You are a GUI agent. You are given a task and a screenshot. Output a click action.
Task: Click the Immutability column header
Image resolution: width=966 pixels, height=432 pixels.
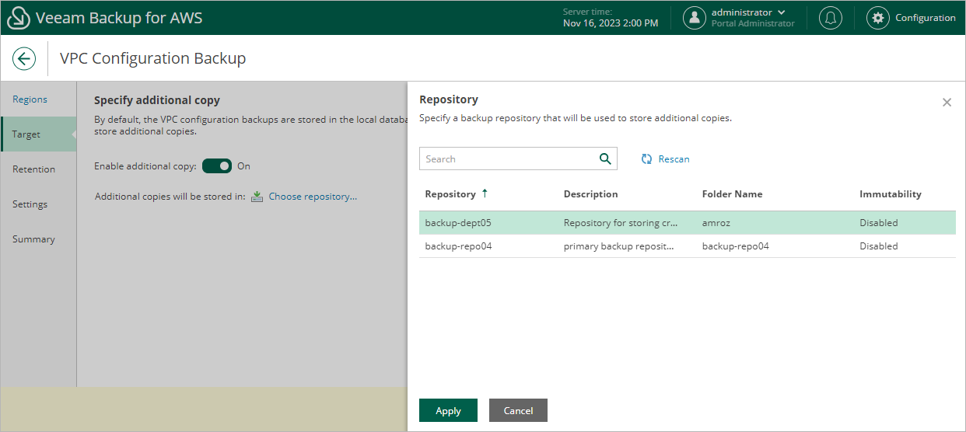(890, 193)
